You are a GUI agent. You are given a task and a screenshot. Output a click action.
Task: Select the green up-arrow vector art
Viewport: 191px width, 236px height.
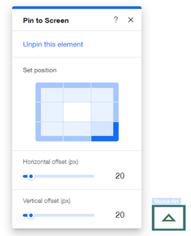click(x=168, y=218)
